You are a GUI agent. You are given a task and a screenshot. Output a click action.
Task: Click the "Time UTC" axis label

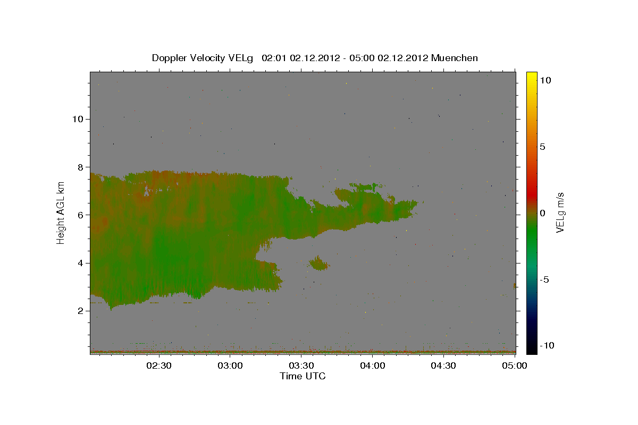coord(303,376)
